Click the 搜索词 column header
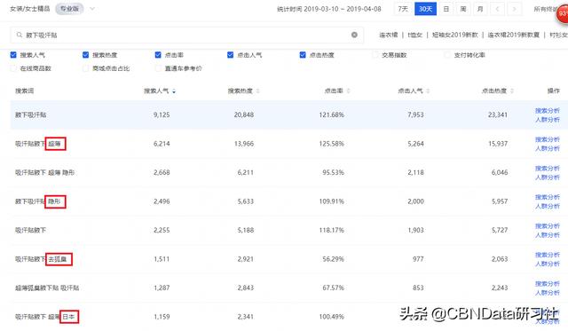568x331 pixels. pyautogui.click(x=24, y=91)
